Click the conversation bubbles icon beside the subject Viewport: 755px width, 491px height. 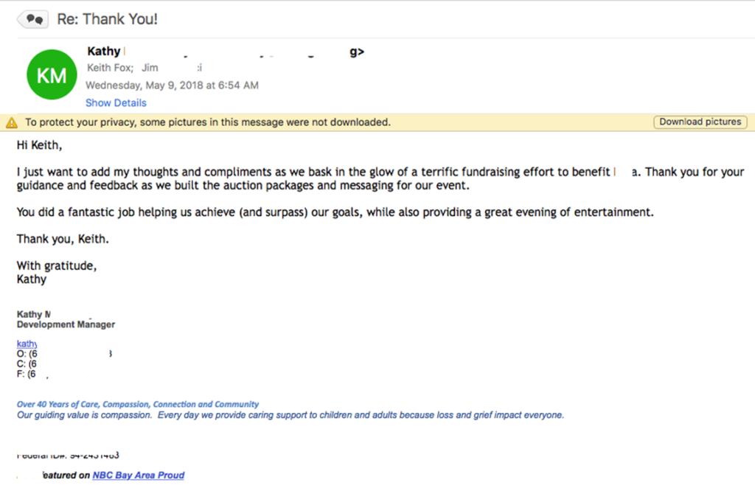tap(33, 19)
